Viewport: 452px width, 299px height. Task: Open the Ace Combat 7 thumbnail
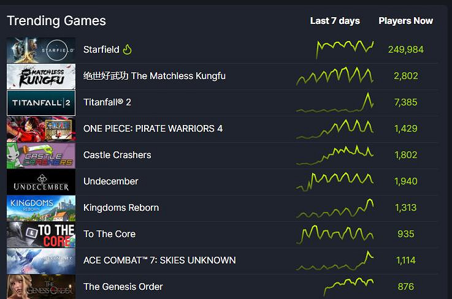(41, 261)
